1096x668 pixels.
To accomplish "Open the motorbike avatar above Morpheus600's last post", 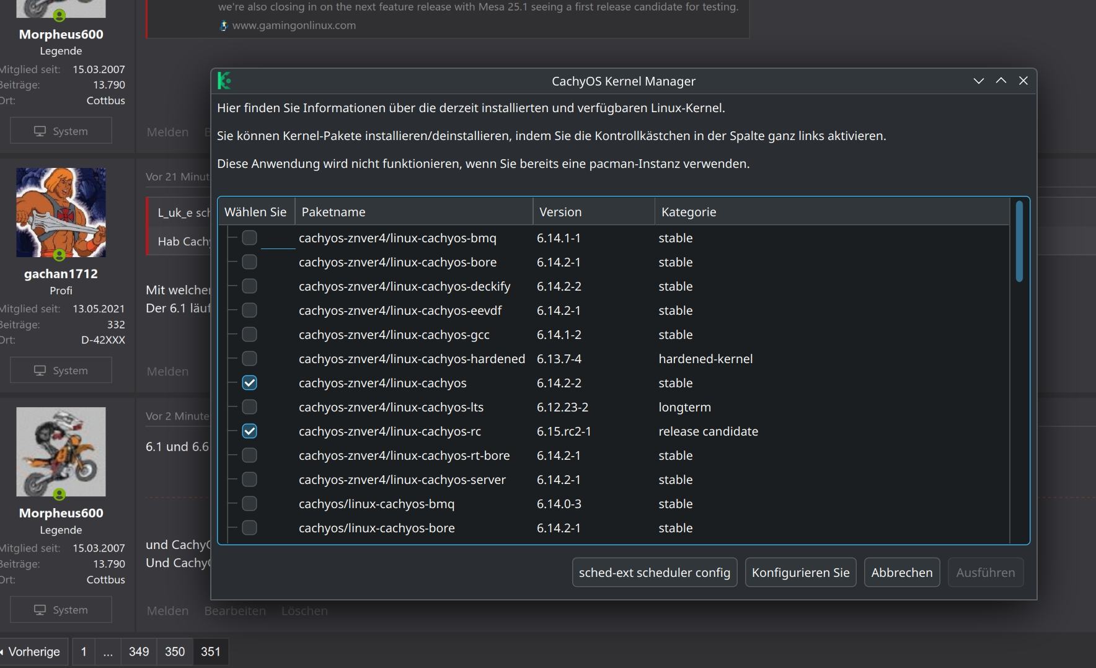I will pos(61,452).
